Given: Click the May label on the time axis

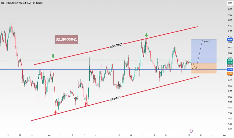Looking at the screenshot, I should click(x=224, y=135).
